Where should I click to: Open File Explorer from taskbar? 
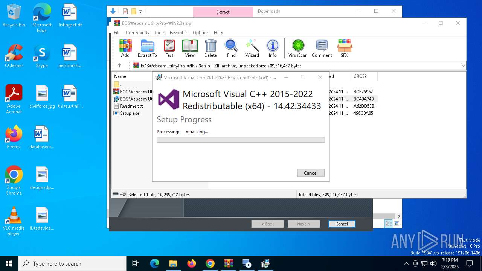tap(173, 263)
